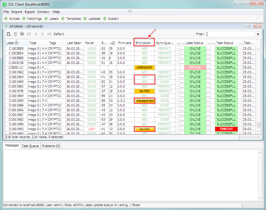This screenshot has width=266, height=210.
Task: Sort by the Firmware column header
Action: [x=125, y=43]
